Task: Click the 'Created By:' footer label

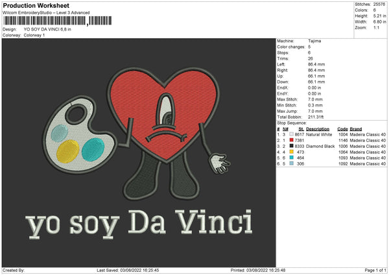Action: click(14, 270)
